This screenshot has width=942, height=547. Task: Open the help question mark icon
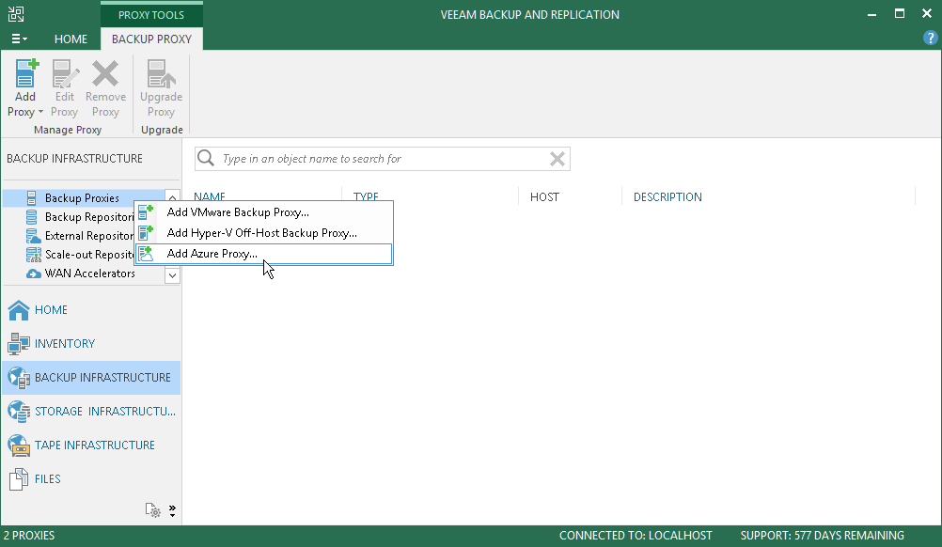pyautogui.click(x=930, y=38)
